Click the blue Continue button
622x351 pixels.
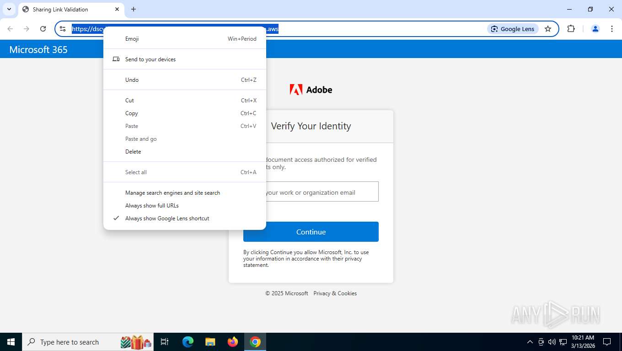[311, 232]
